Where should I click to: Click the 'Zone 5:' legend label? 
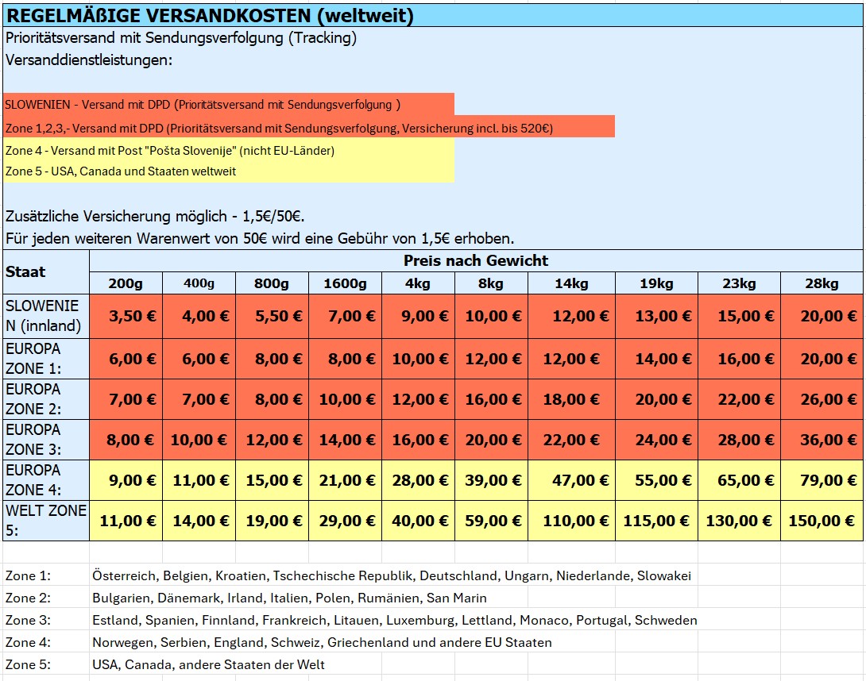click(28, 664)
